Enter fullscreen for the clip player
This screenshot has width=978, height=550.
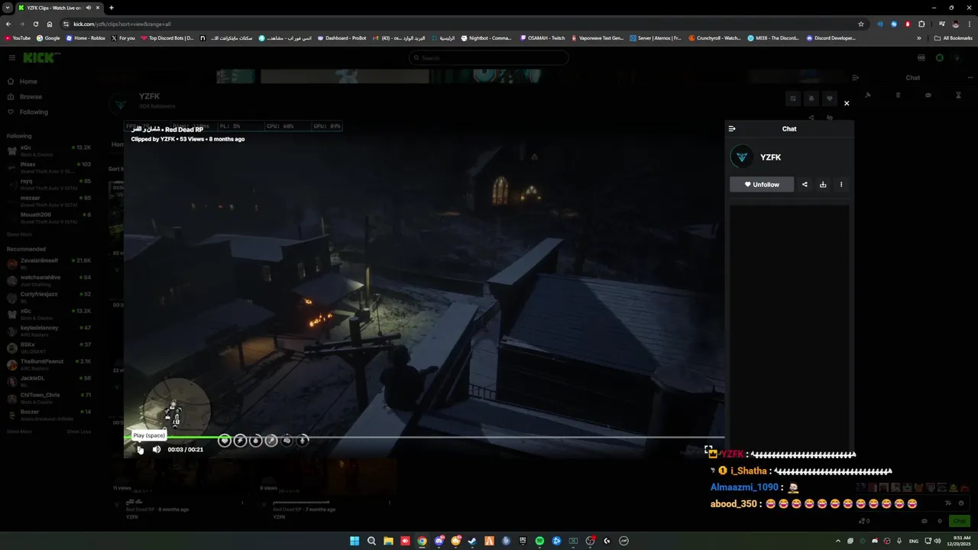(709, 450)
